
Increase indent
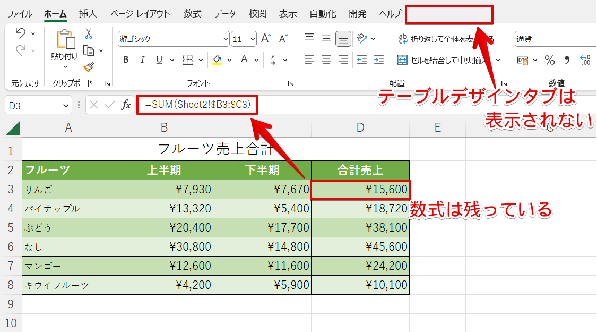[x=378, y=60]
